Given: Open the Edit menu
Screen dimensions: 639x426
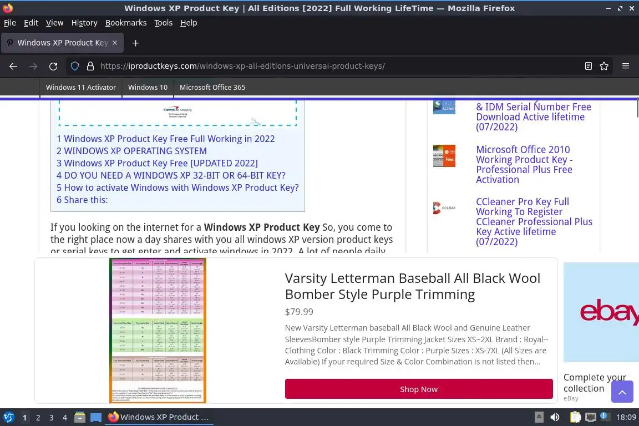Looking at the screenshot, I should pyautogui.click(x=31, y=23).
